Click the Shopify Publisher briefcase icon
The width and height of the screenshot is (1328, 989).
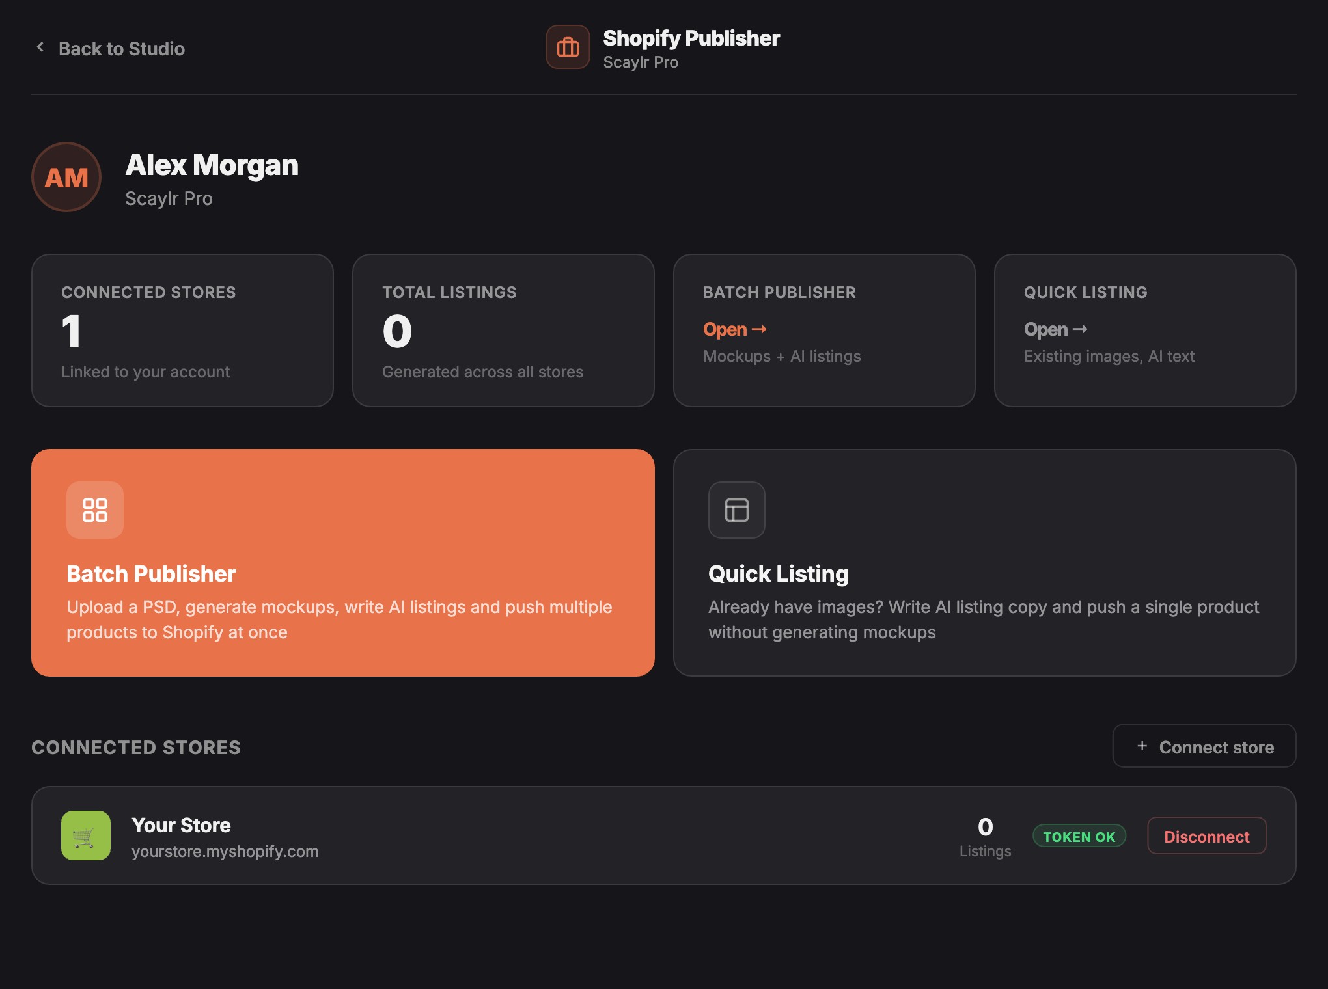pyautogui.click(x=568, y=47)
